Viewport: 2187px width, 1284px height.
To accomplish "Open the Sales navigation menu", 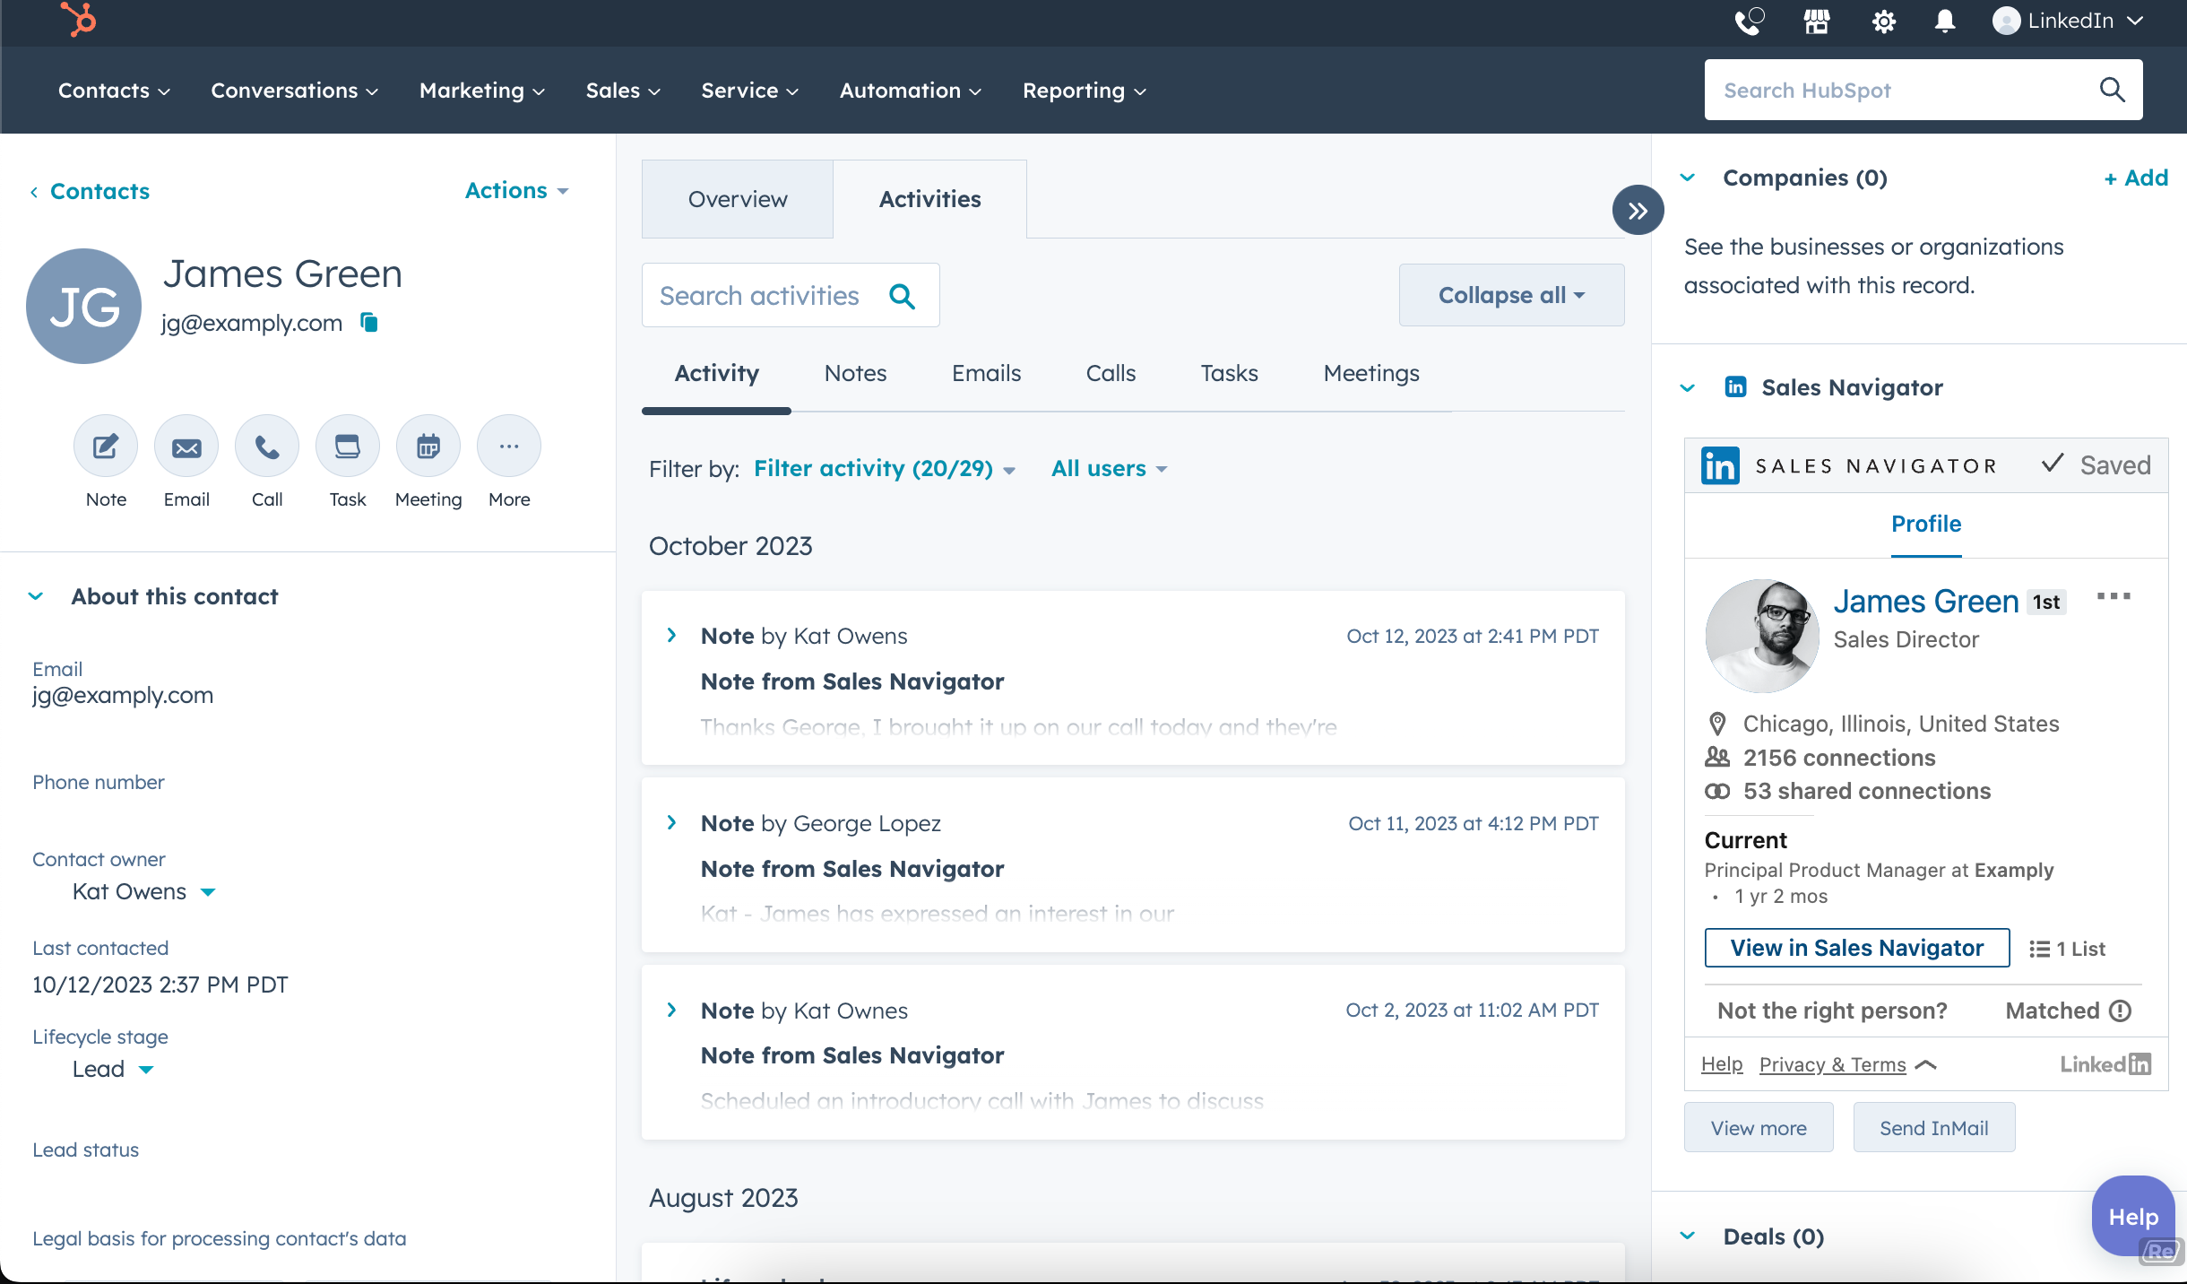I will (623, 91).
